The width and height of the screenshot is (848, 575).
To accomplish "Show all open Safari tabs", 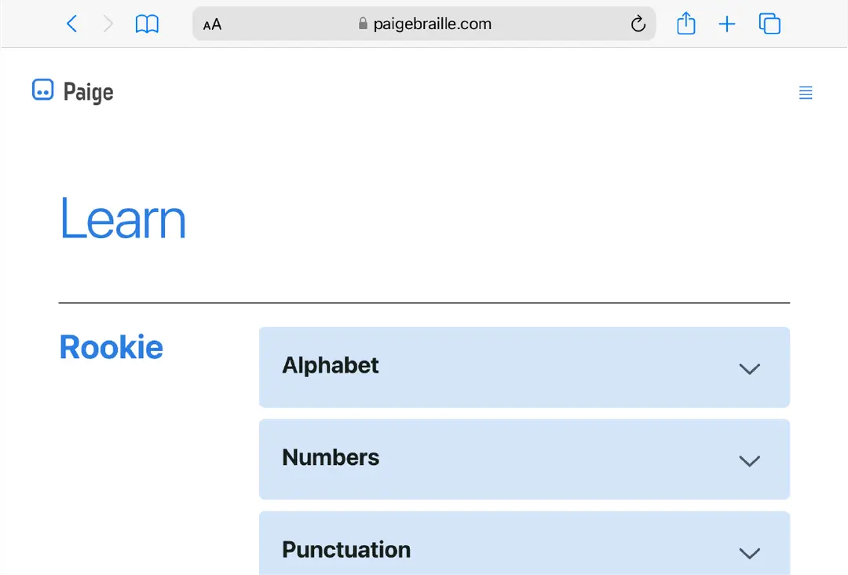I will coord(769,24).
